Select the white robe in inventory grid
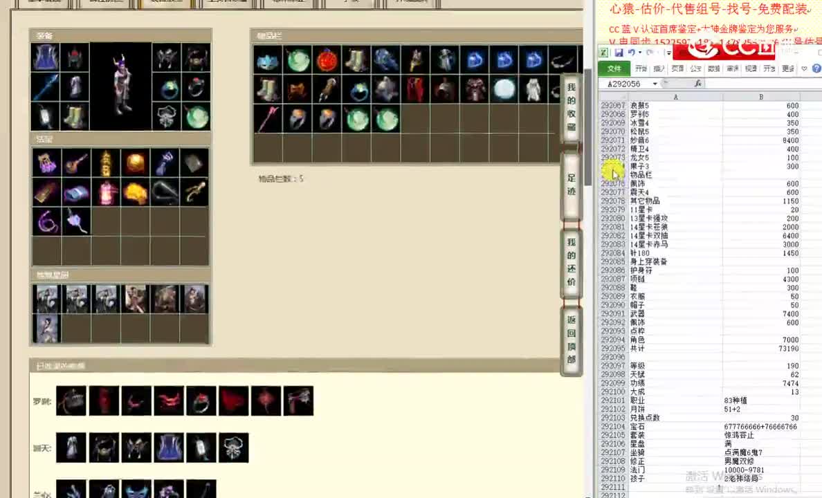The height and width of the screenshot is (498, 822). pyautogui.click(x=533, y=90)
